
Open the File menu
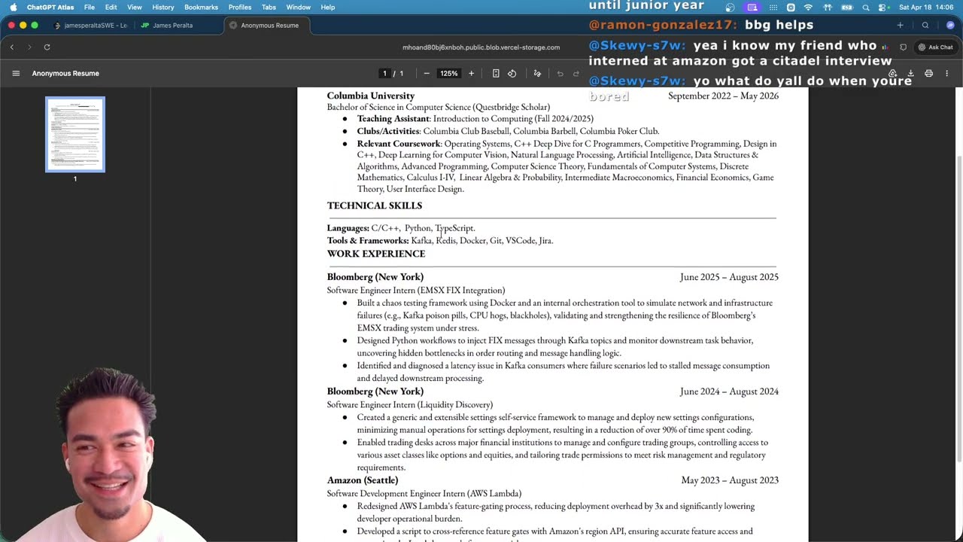pos(90,7)
